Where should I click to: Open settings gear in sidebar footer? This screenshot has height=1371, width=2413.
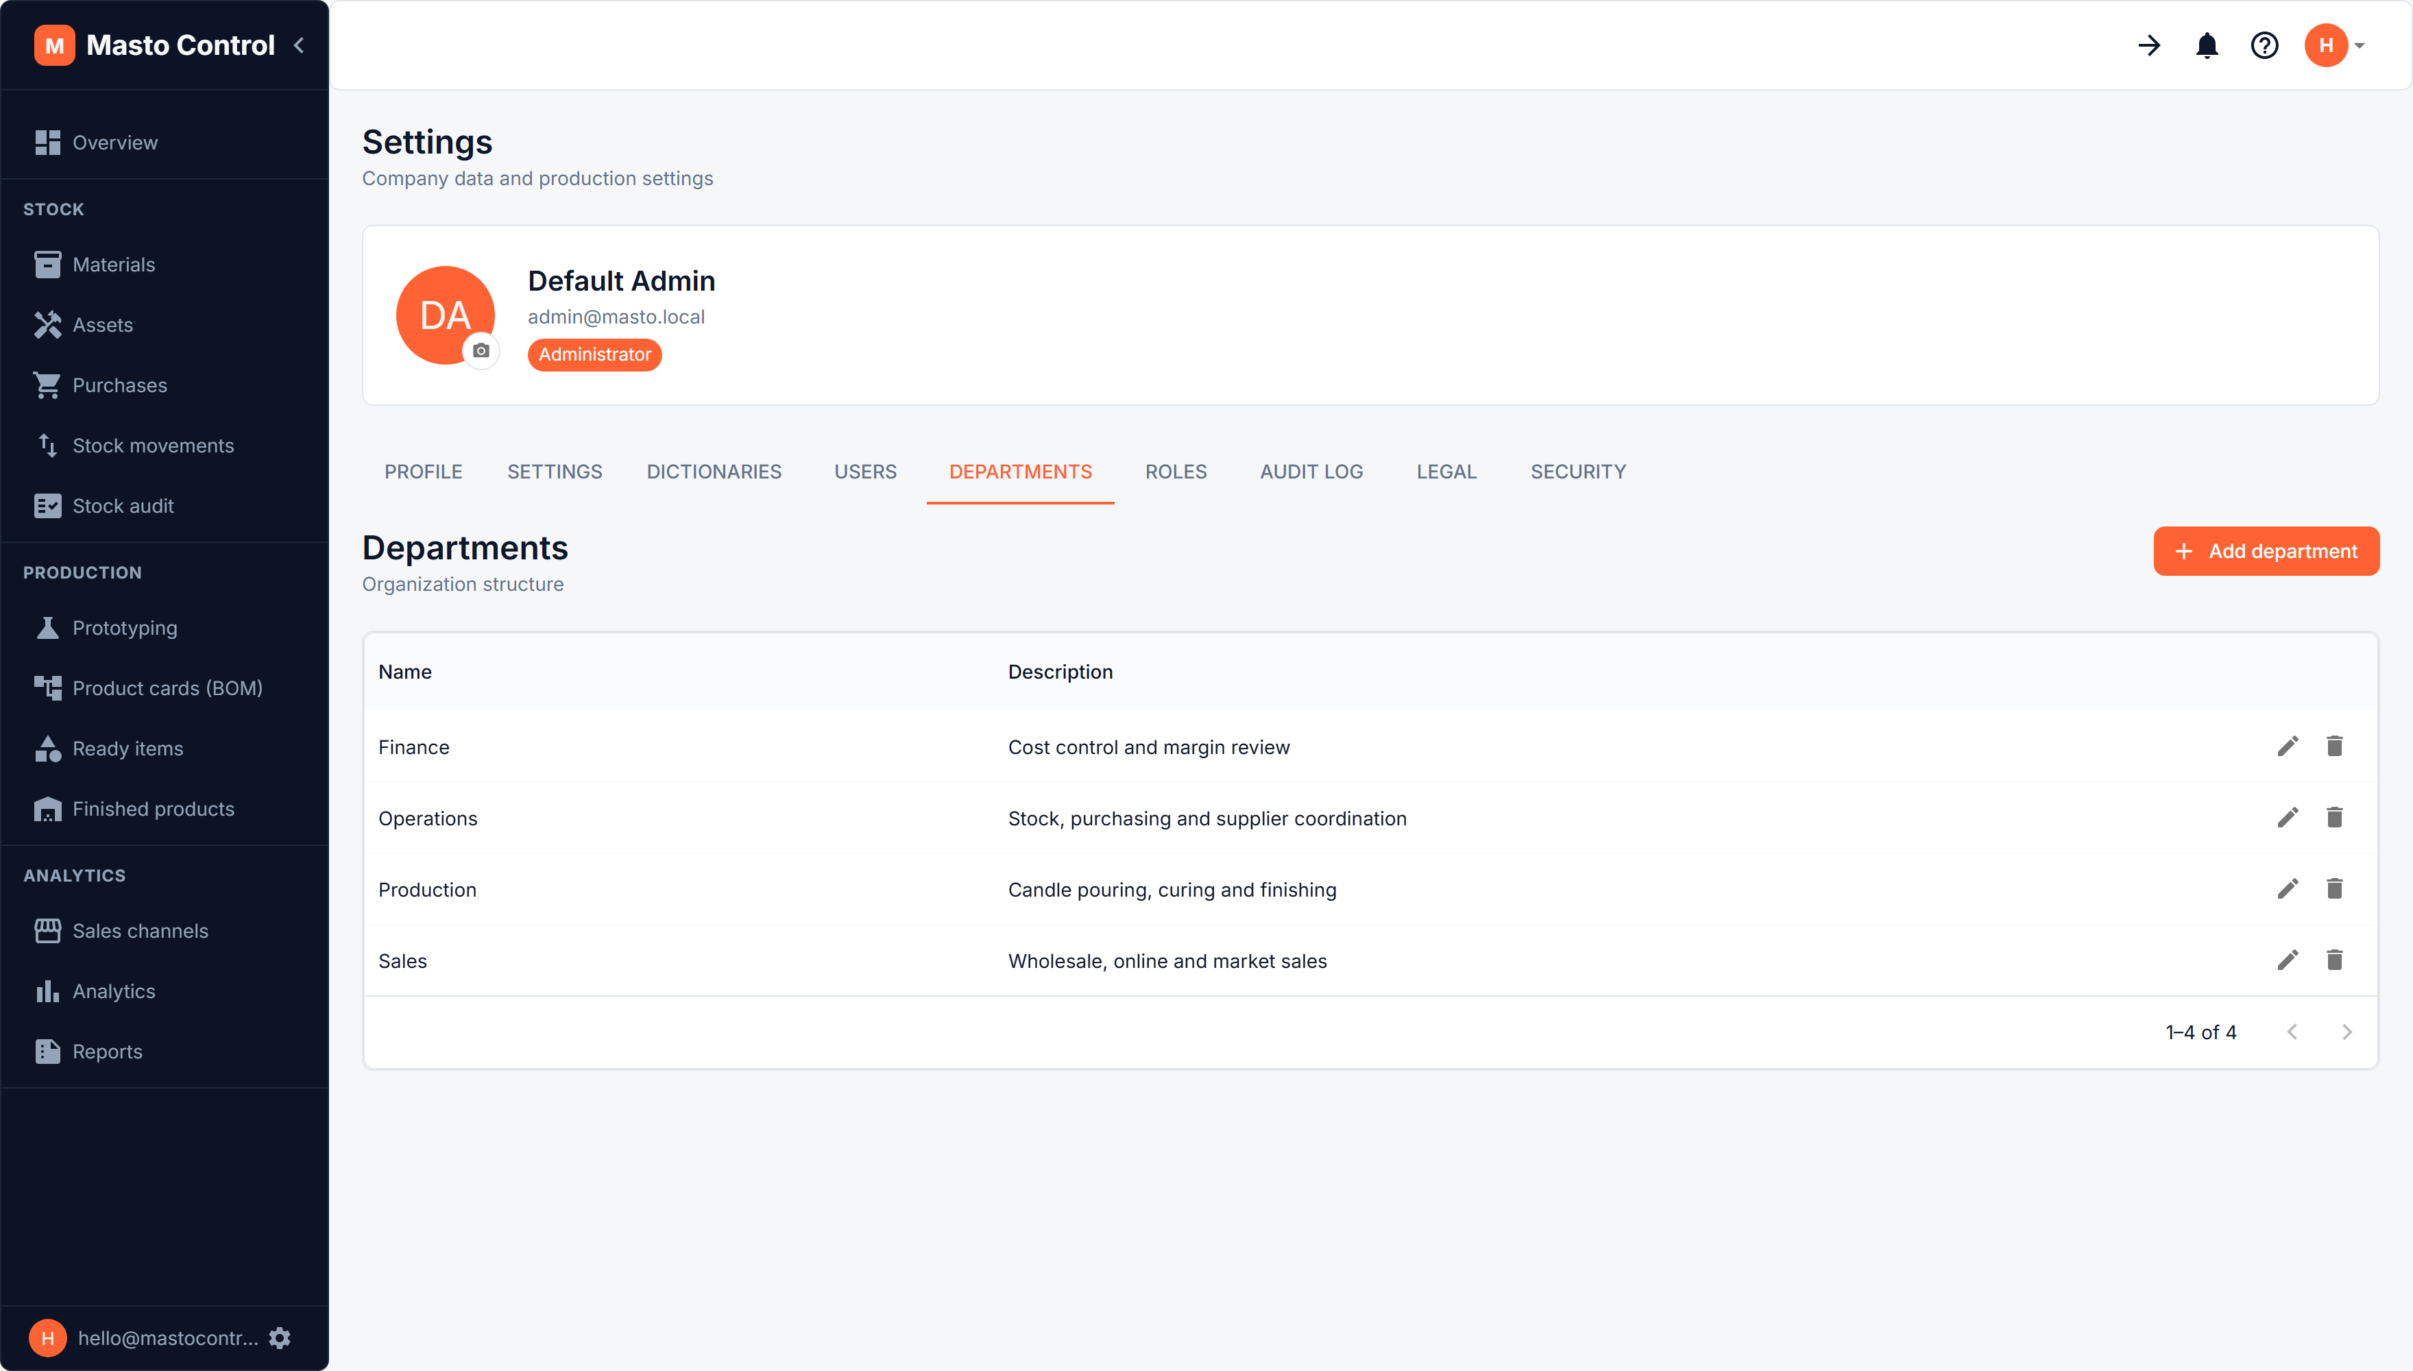pos(280,1338)
